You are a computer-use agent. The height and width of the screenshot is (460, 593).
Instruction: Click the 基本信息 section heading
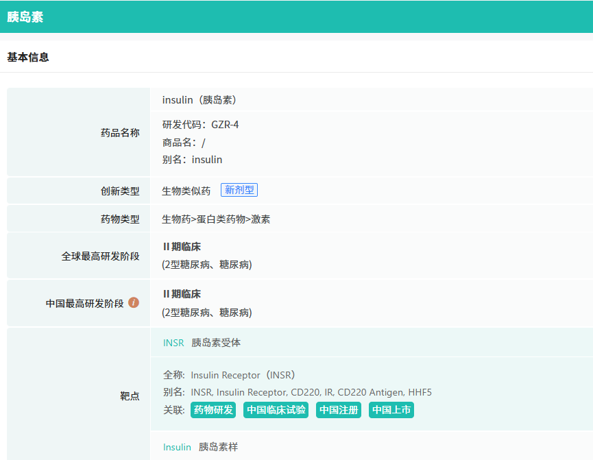pos(28,58)
